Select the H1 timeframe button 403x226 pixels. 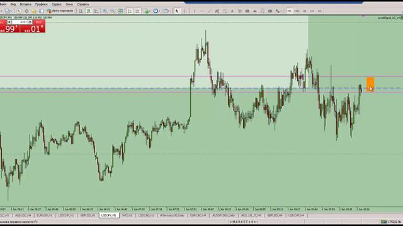click(304, 11)
